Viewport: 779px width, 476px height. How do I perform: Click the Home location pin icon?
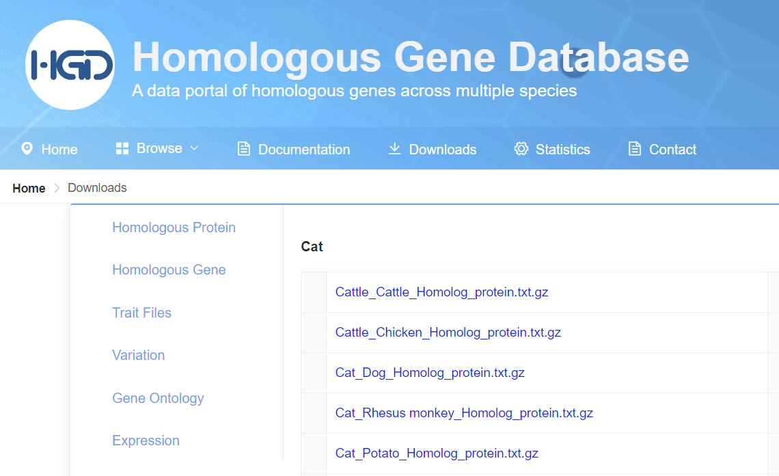[x=27, y=148]
